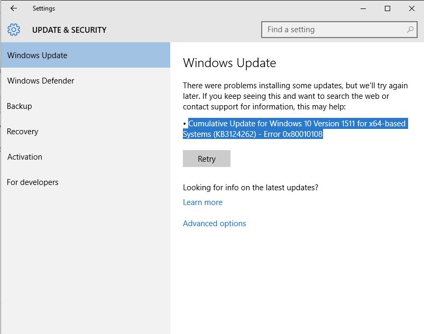Select the Windows Update section
This screenshot has width=424, height=334.
pos(86,55)
